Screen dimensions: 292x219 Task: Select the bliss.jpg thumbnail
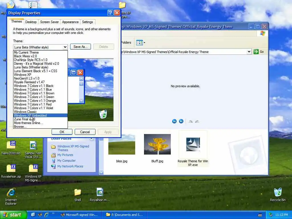point(121,144)
